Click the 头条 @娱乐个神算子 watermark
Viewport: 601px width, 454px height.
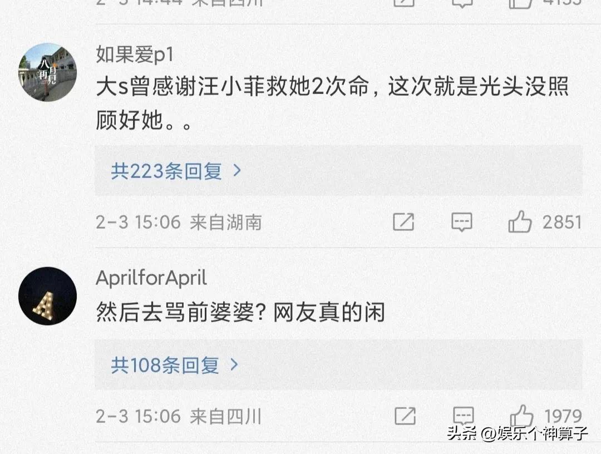pos(517,433)
